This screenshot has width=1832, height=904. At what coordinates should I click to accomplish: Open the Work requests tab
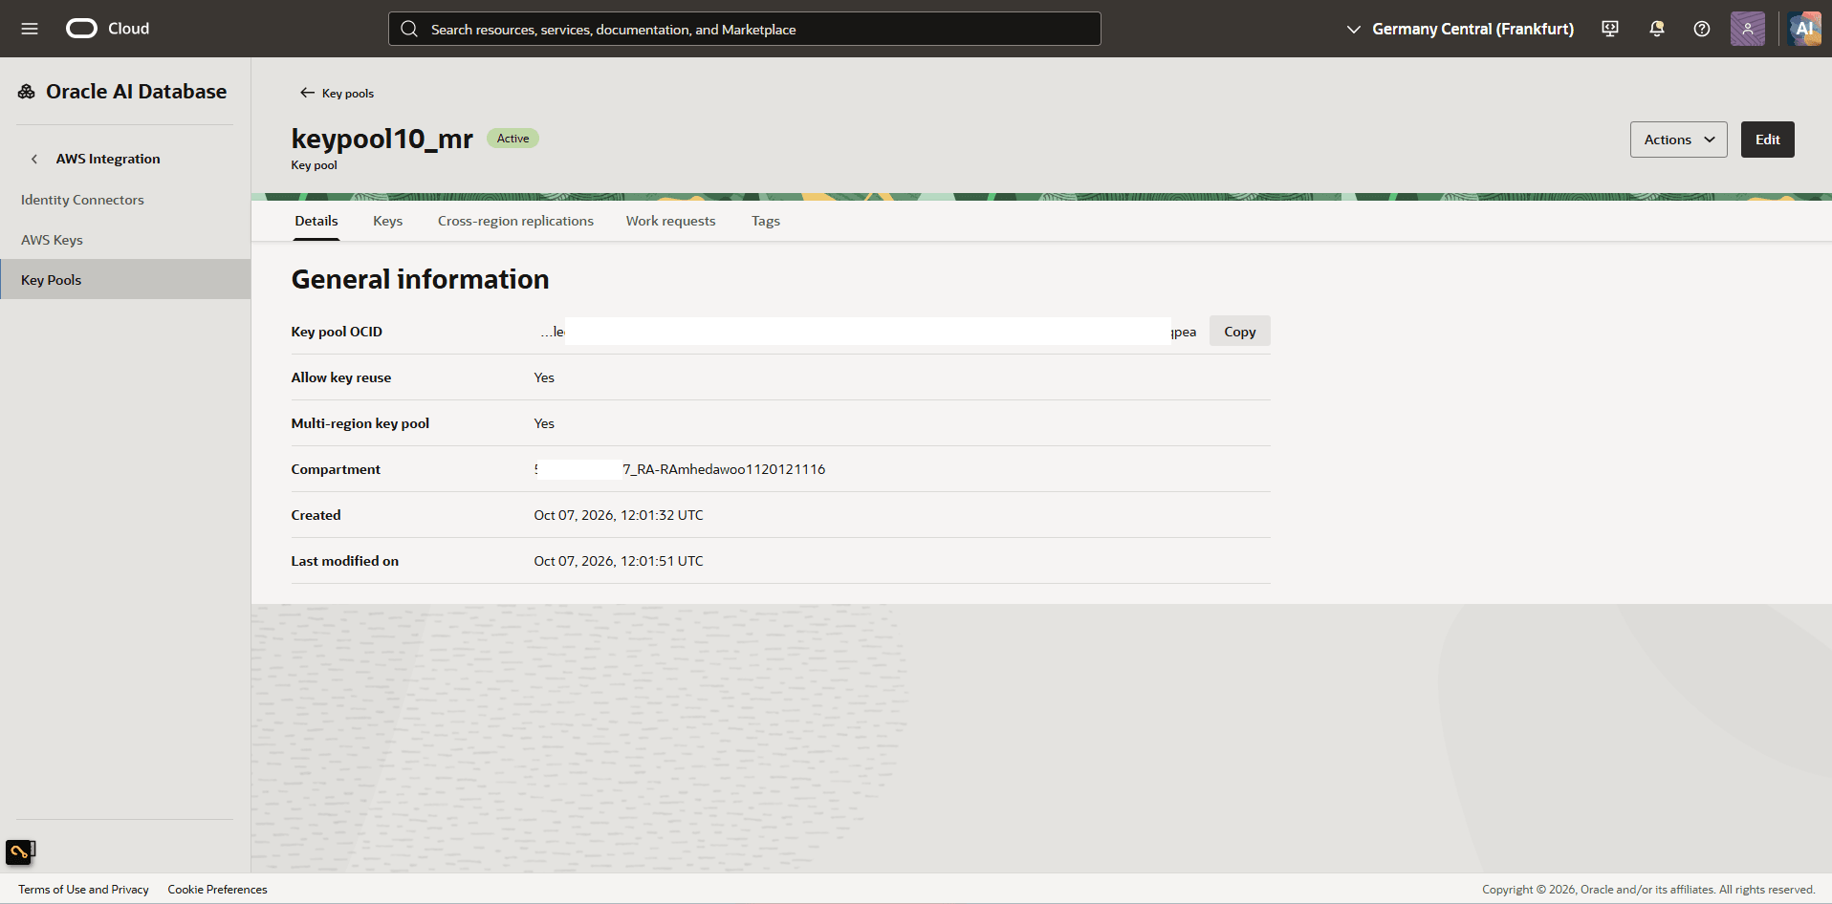pyautogui.click(x=670, y=221)
